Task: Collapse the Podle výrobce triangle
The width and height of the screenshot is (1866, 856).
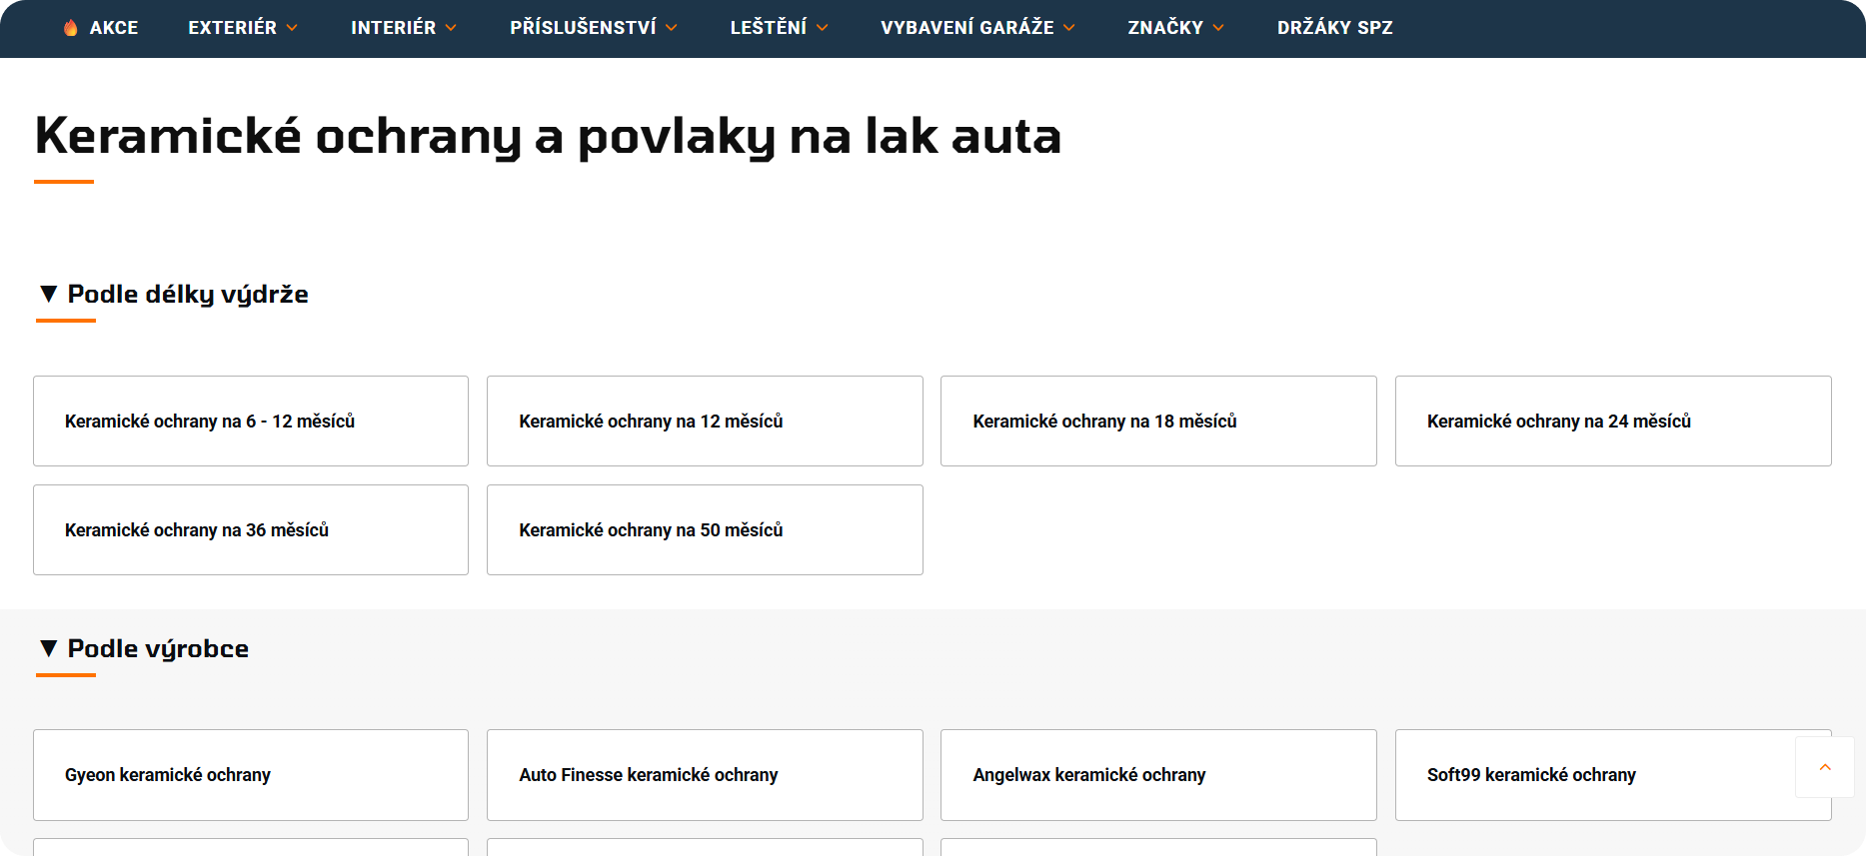Action: pos(48,648)
